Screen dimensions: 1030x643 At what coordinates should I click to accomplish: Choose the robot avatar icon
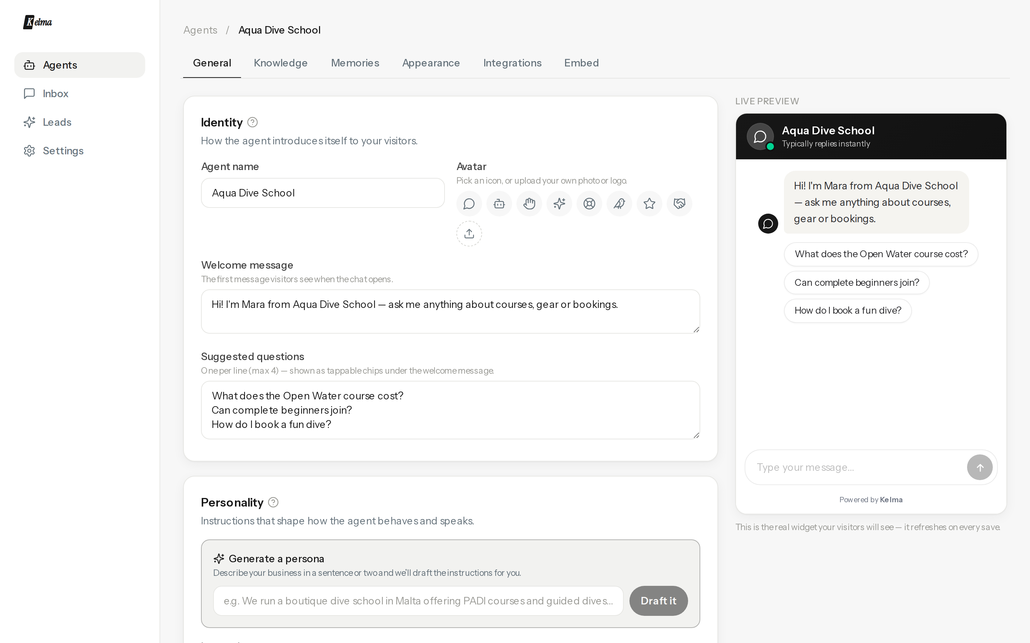(x=499, y=204)
